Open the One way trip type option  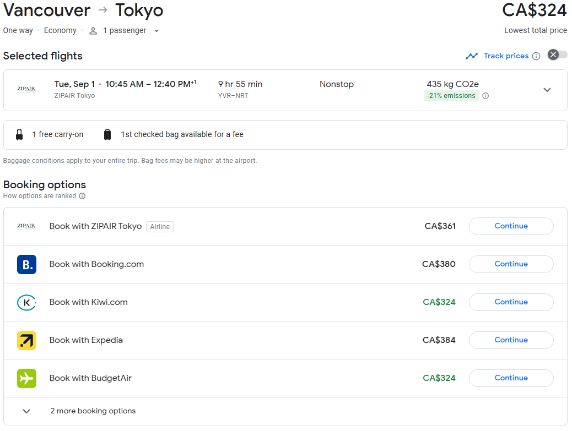coord(18,30)
